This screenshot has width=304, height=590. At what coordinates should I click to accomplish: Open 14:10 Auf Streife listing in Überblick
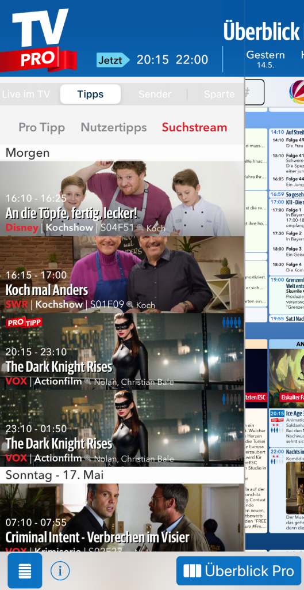287,159
